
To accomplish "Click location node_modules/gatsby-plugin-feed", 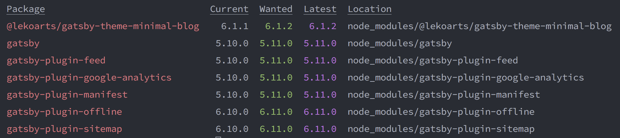I will tap(433, 60).
